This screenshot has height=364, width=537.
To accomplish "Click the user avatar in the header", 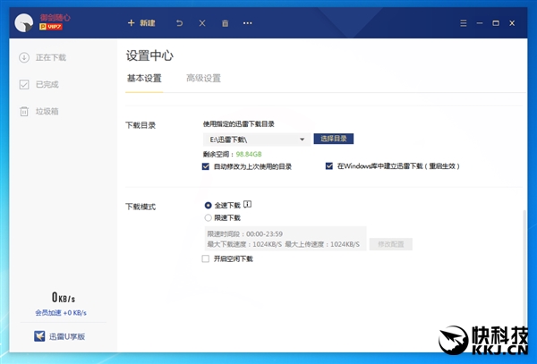I will pos(24,23).
